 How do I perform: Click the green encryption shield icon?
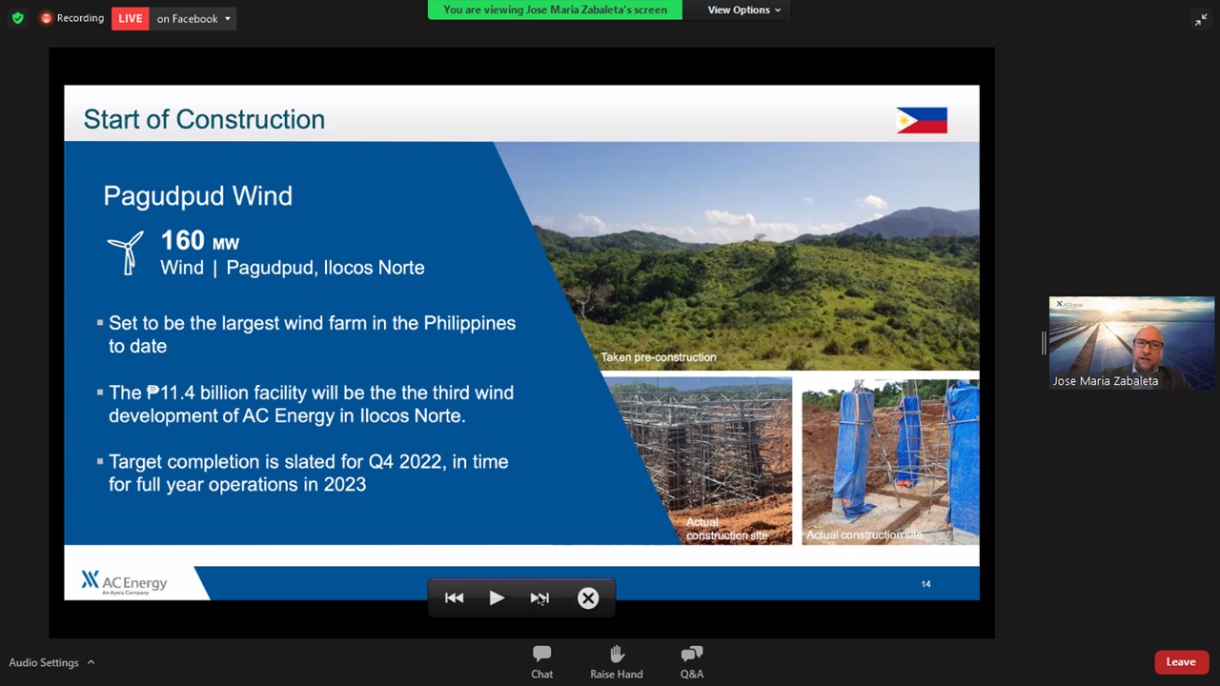17,18
